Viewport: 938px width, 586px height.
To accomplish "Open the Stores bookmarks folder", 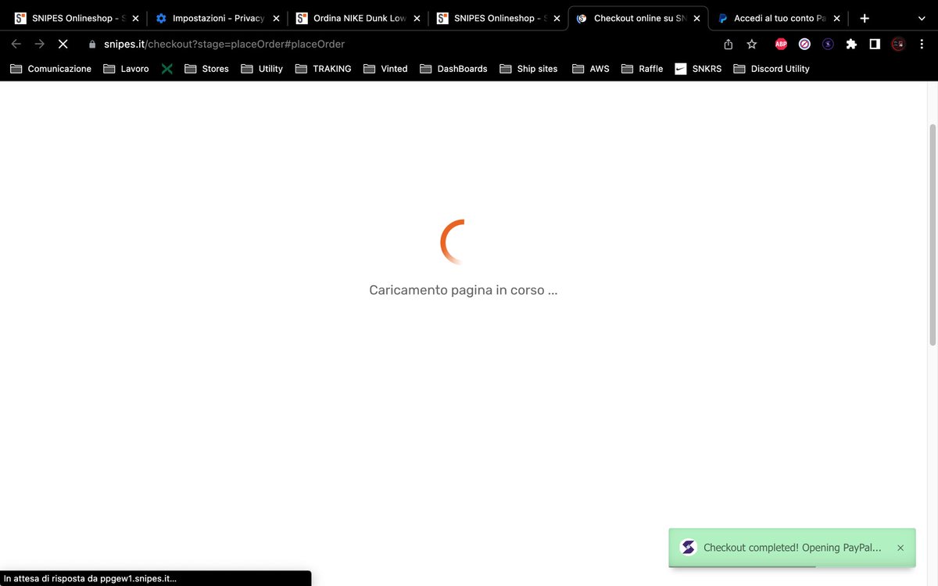I will (207, 69).
